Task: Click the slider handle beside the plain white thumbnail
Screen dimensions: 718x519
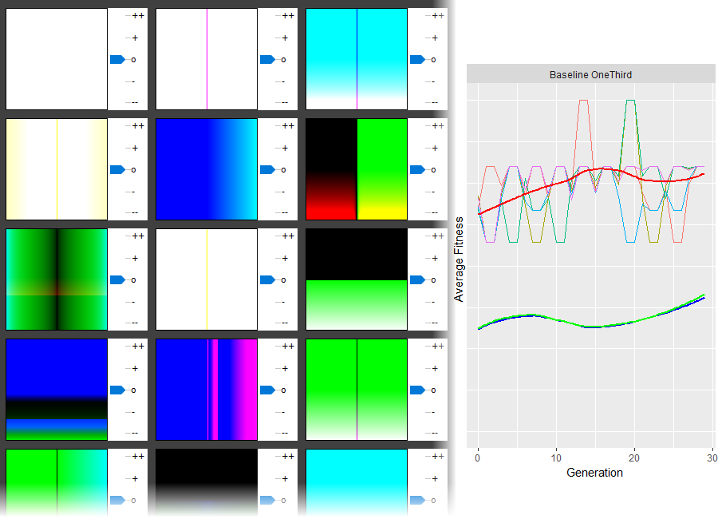Action: point(117,60)
